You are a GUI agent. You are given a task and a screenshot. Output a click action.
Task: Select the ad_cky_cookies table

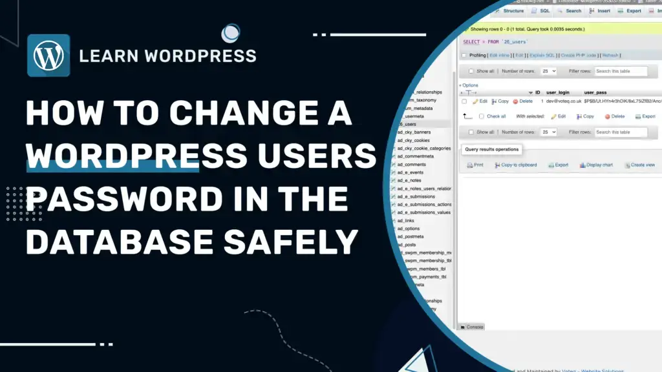(x=413, y=140)
